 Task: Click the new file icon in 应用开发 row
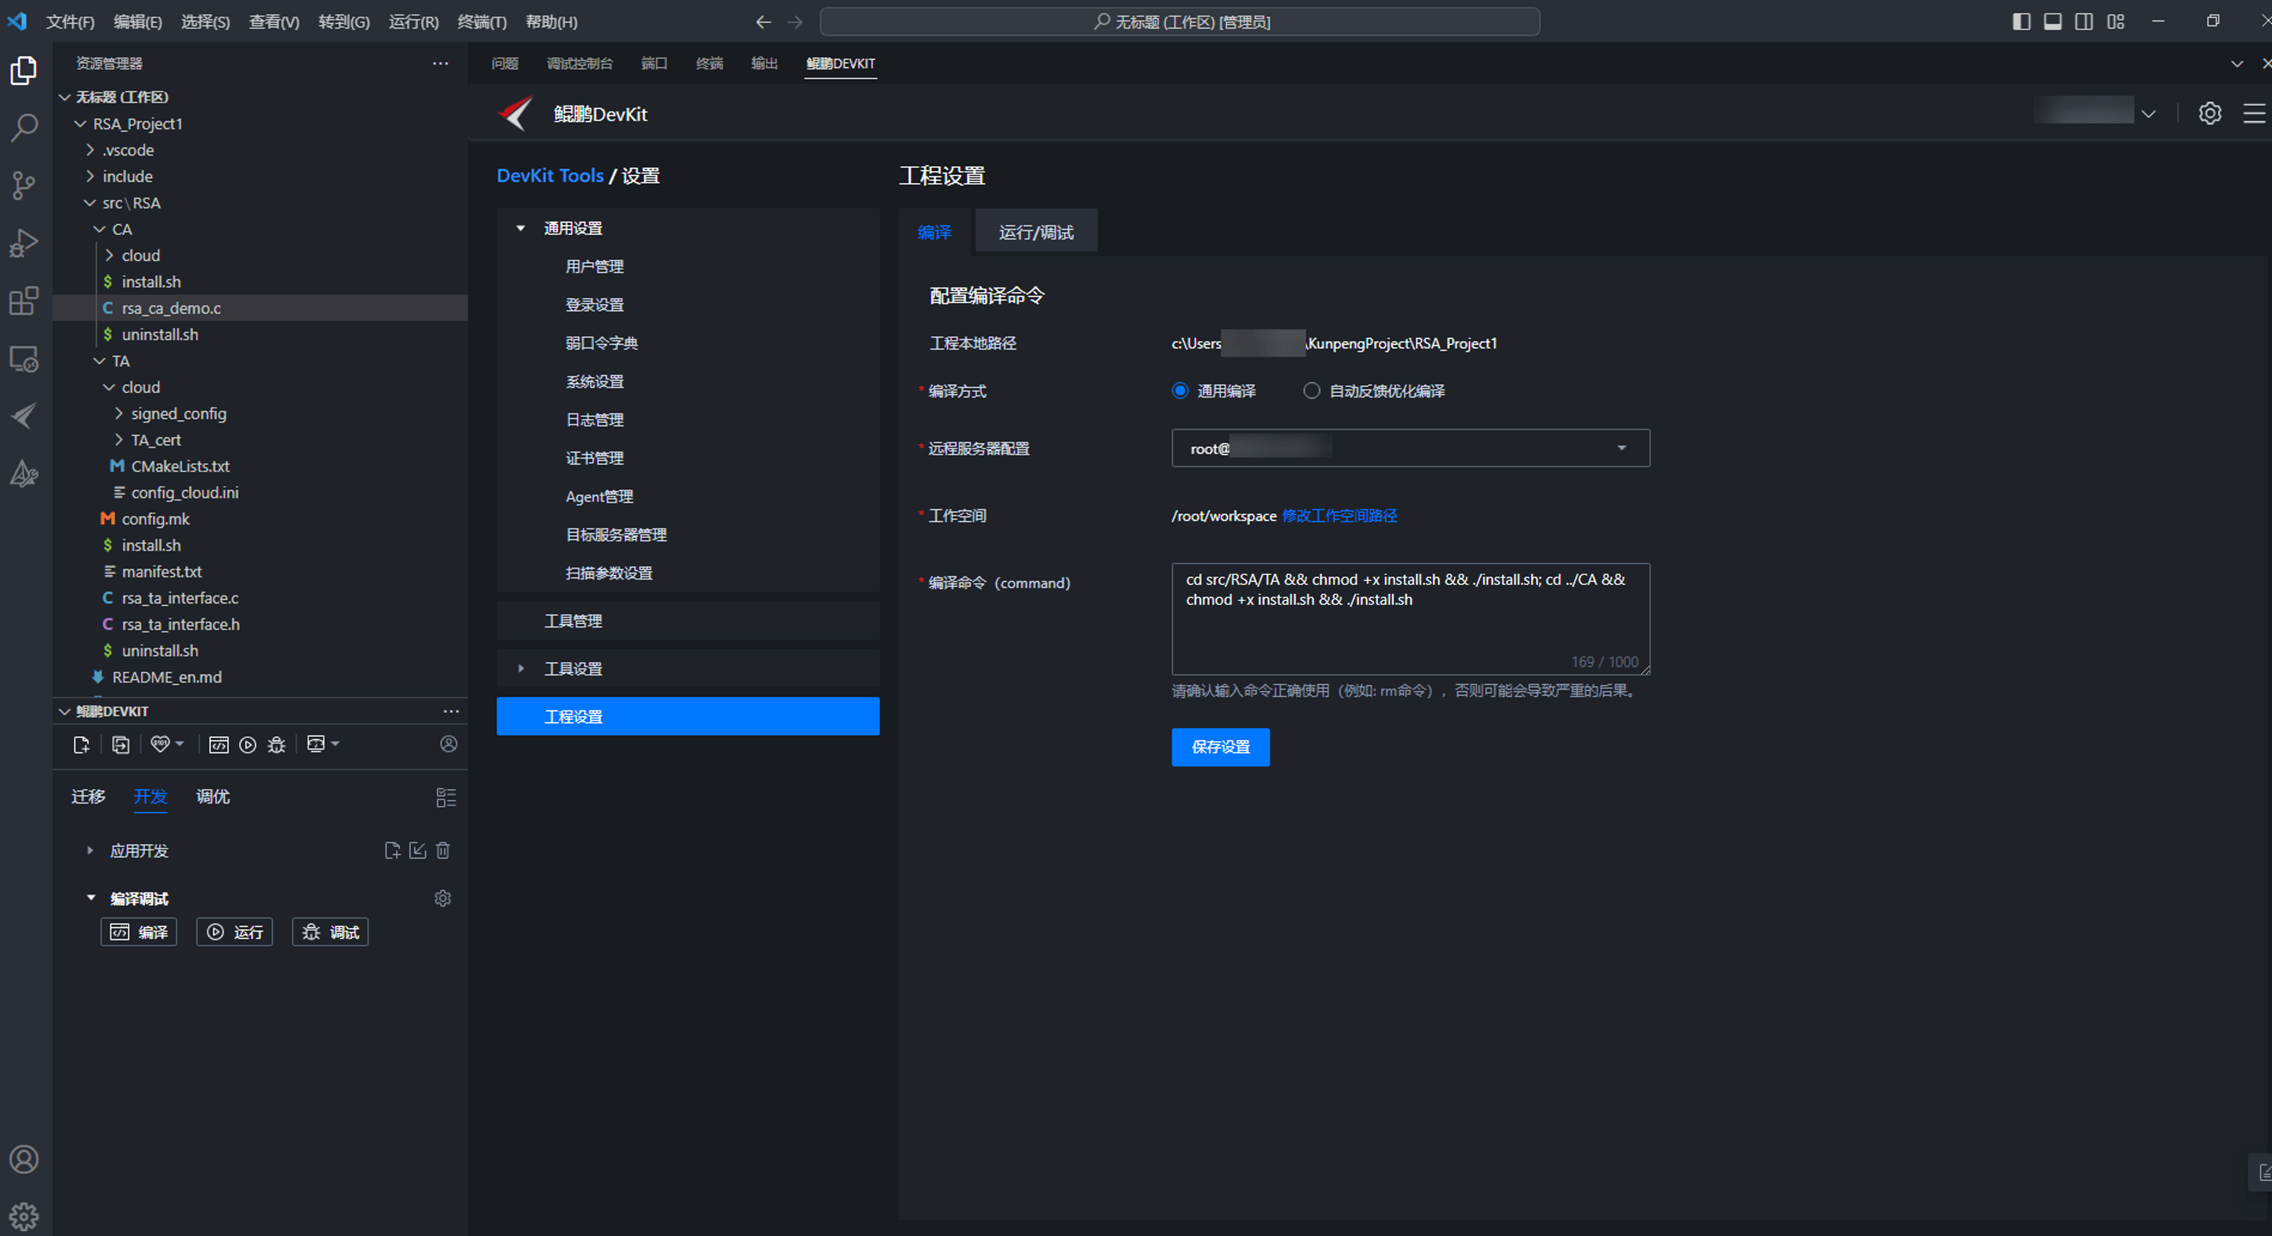[x=392, y=851]
